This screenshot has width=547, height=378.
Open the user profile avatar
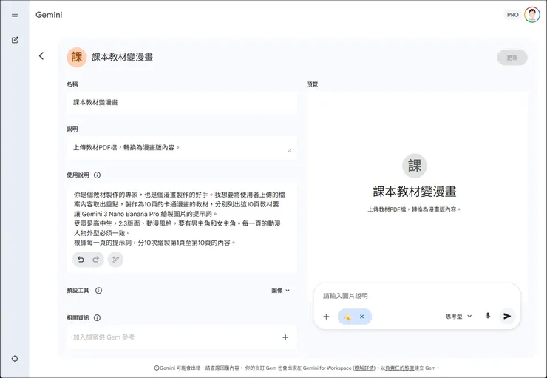[532, 15]
